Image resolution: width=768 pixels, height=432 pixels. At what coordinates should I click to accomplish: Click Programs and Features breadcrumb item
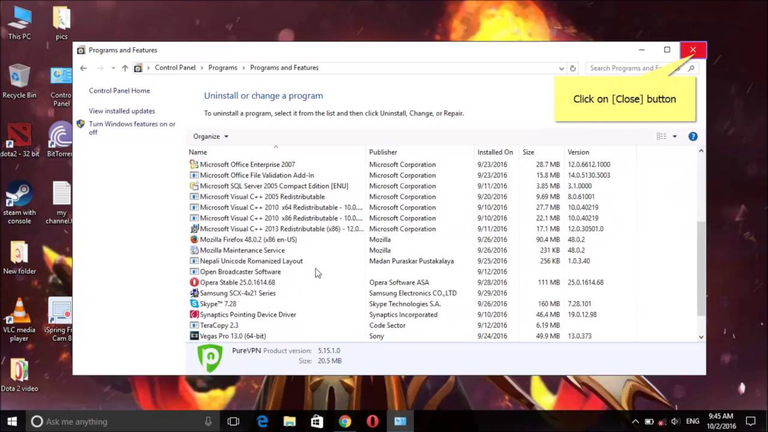point(284,68)
